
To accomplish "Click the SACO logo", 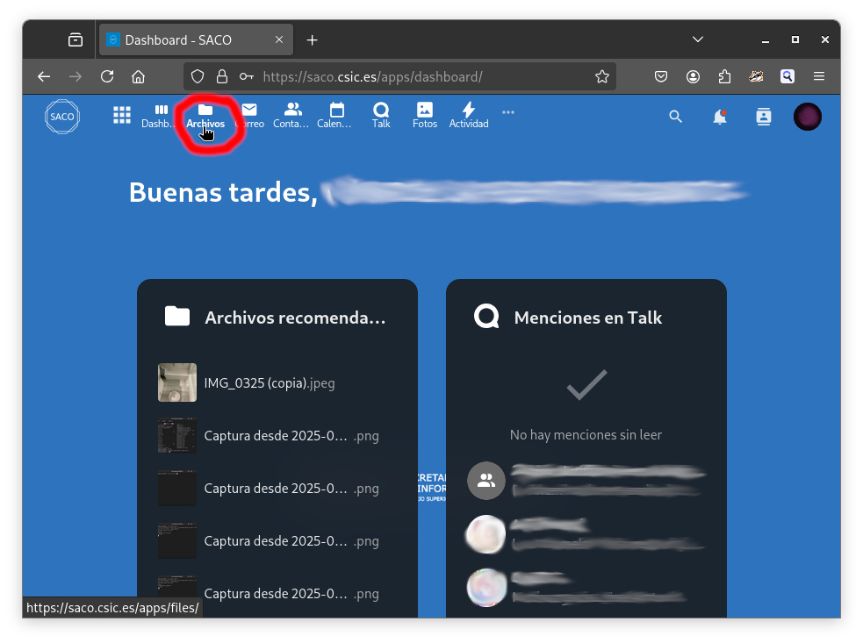I will [62, 117].
